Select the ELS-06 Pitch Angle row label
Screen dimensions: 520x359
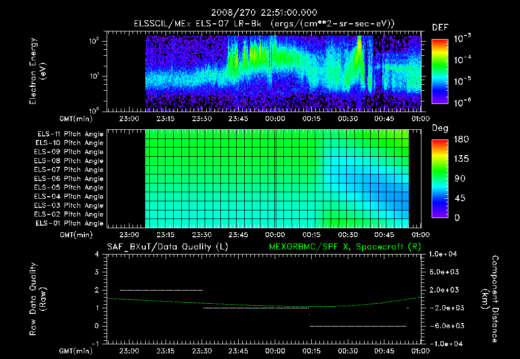tap(69, 179)
